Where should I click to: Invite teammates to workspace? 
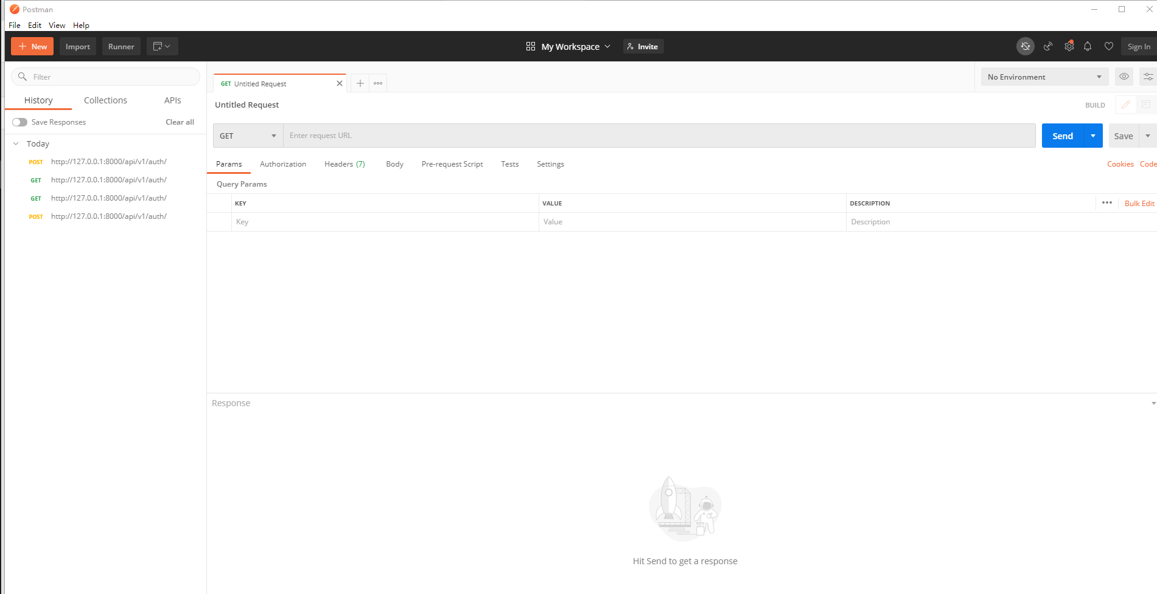(643, 46)
